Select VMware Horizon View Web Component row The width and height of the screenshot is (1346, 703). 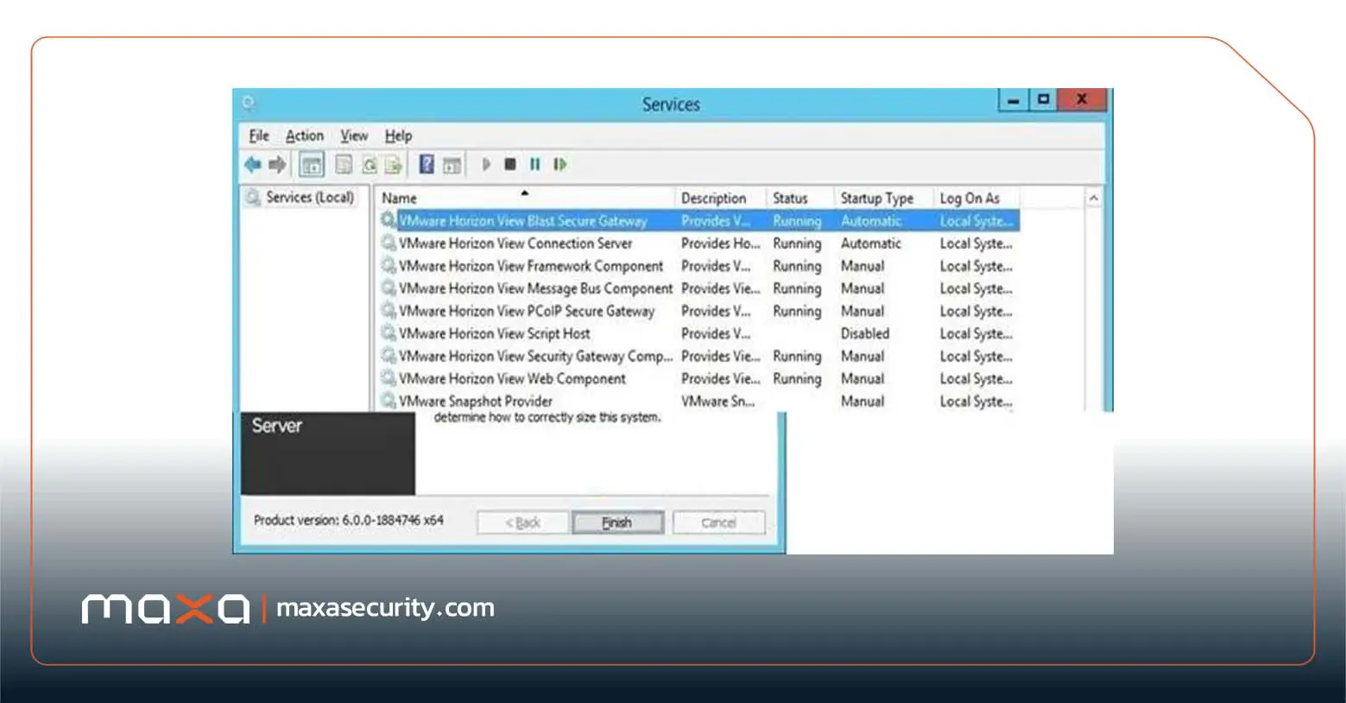click(699, 377)
